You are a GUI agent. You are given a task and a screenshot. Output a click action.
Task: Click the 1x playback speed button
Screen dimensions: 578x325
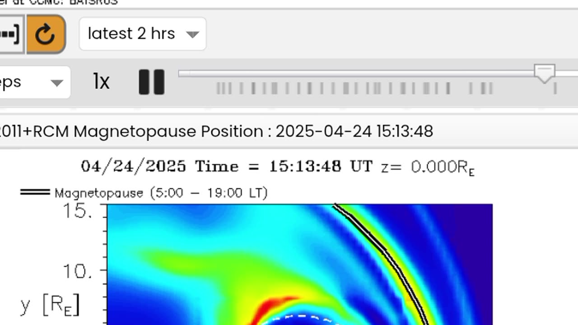click(102, 82)
